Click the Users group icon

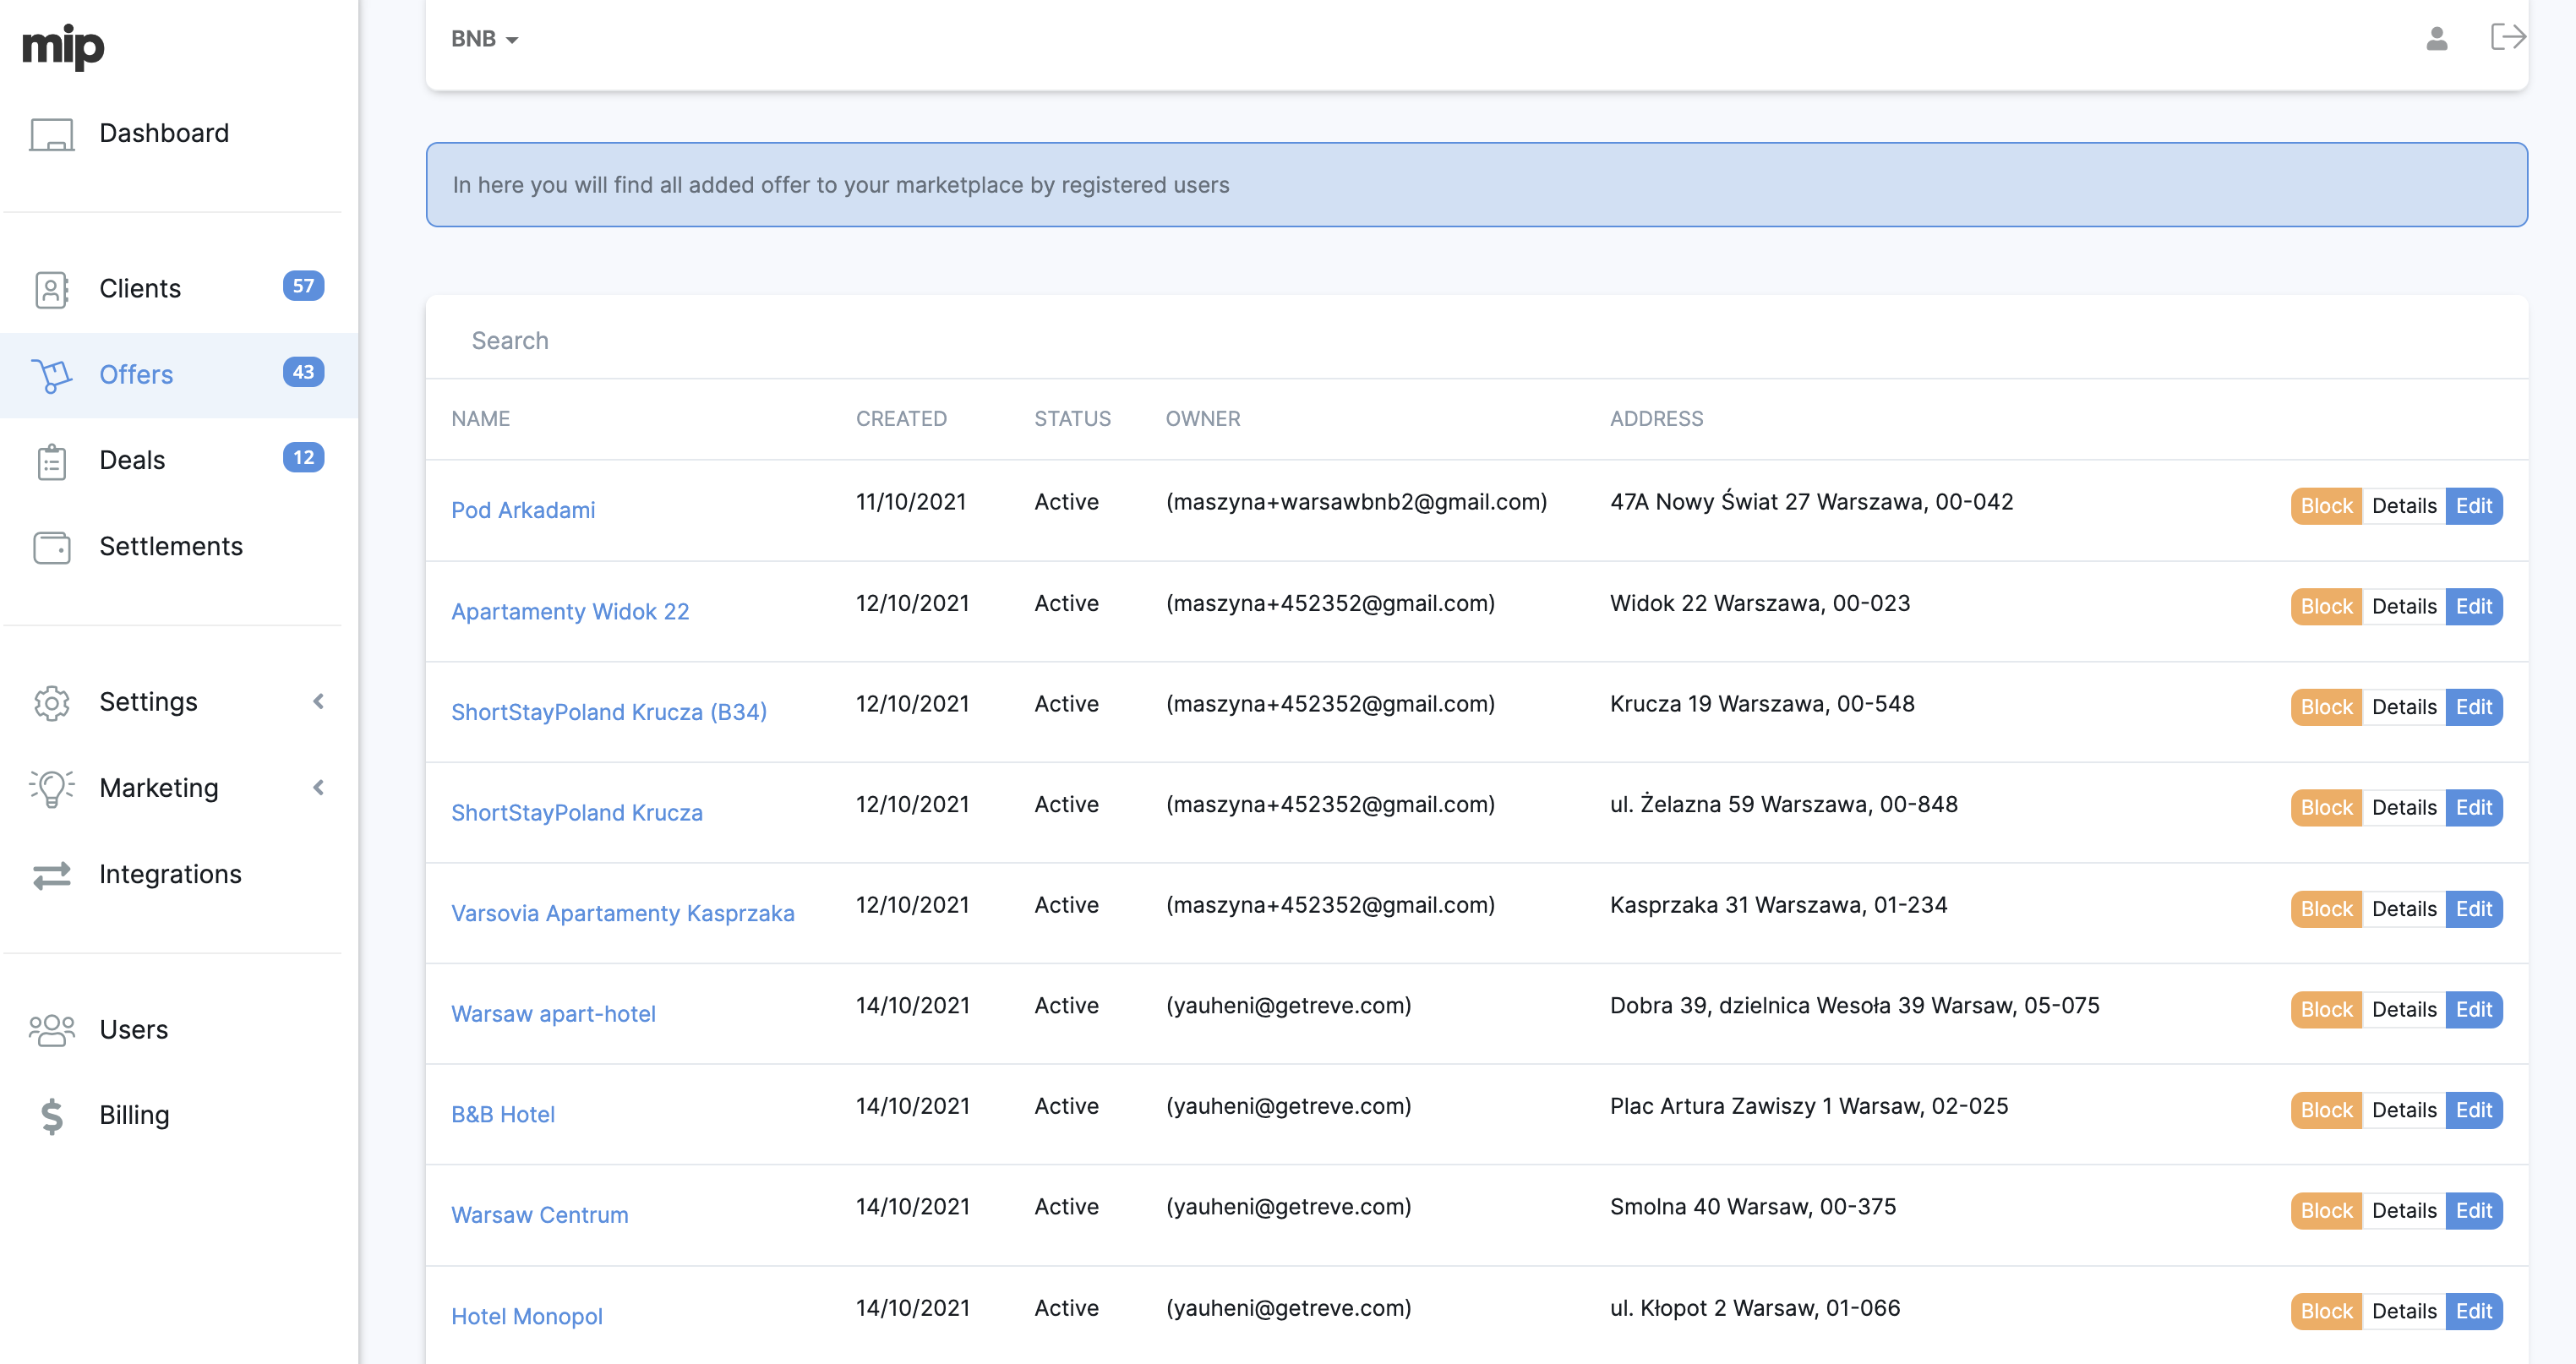51,1030
